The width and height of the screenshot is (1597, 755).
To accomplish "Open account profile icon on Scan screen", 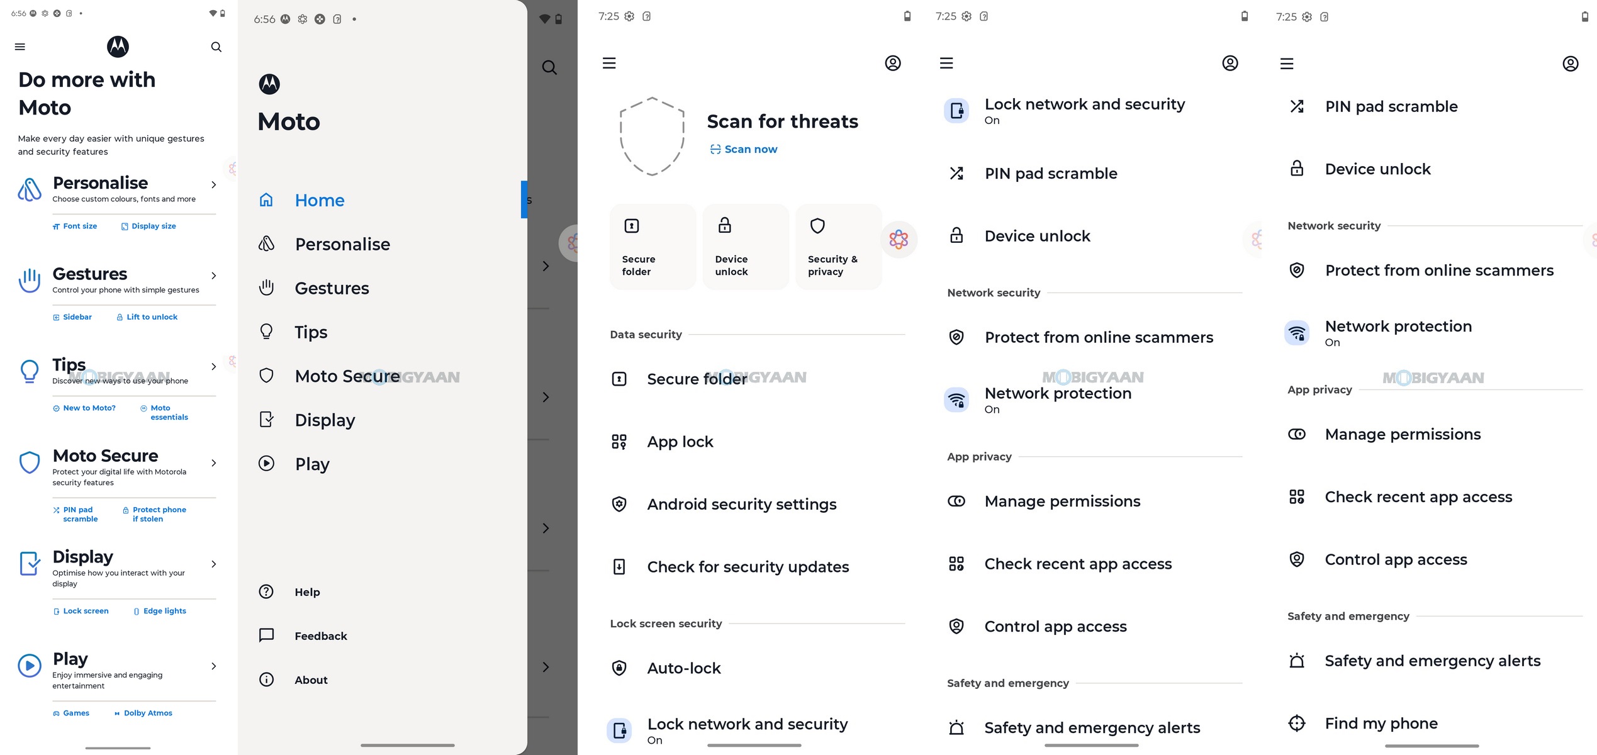I will 892,63.
